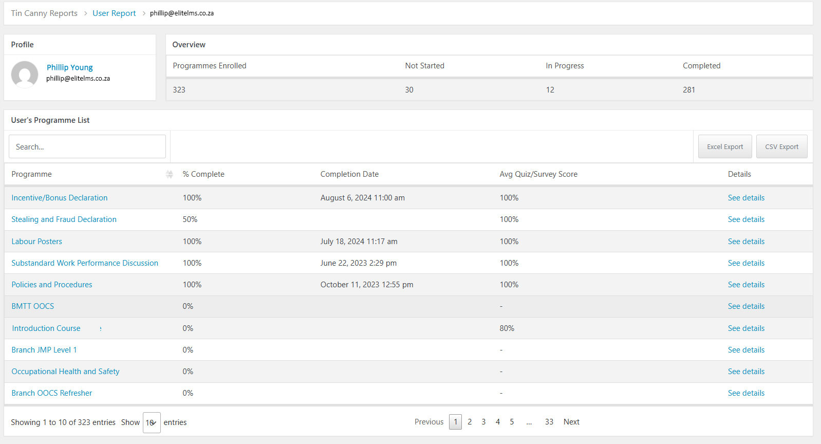Click the CSV Export button
Image resolution: width=821 pixels, height=444 pixels.
[x=781, y=146]
